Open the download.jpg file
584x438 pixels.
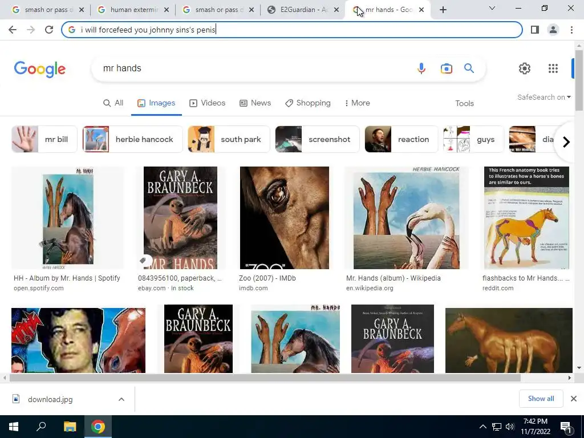coord(50,400)
